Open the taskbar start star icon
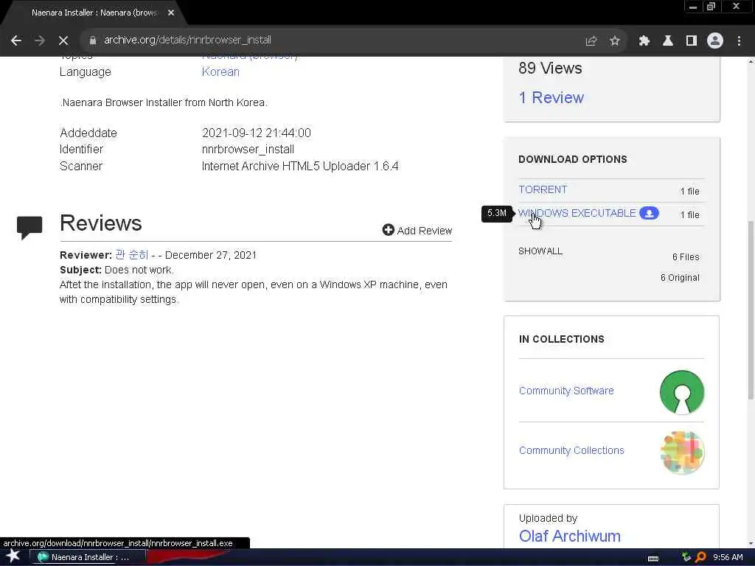 13,556
